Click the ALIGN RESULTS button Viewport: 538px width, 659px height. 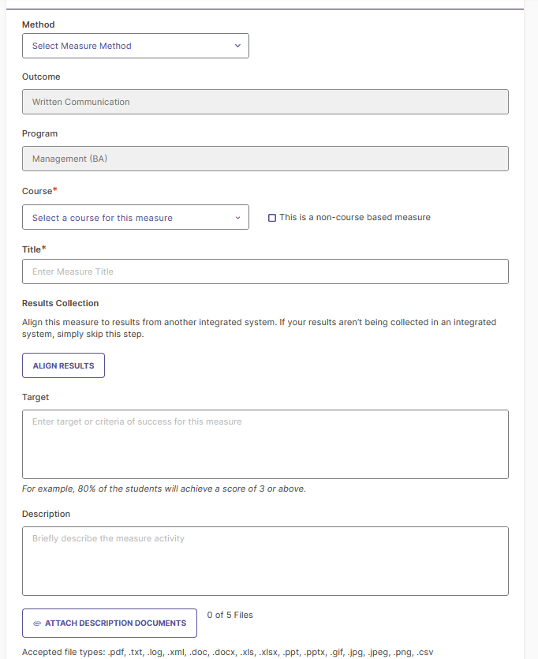[x=63, y=365]
